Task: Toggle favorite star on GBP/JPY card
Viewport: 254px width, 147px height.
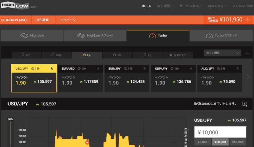Action: (191, 69)
